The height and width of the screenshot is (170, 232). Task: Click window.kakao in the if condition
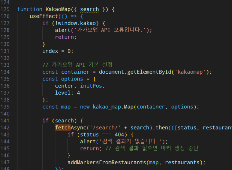(x=77, y=23)
